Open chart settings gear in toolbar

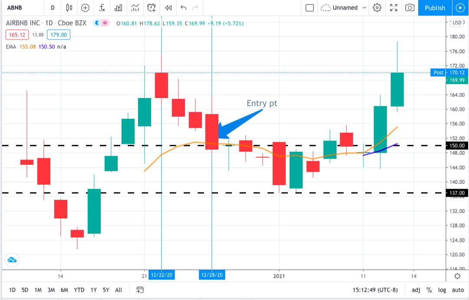[377, 8]
